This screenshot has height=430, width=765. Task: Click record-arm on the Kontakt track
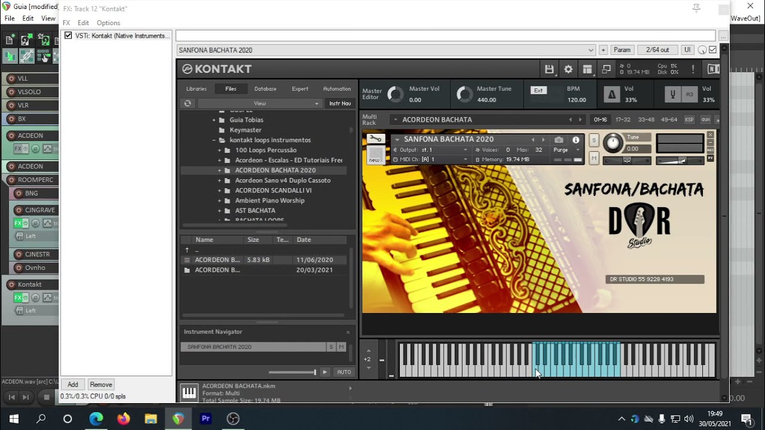click(x=11, y=284)
